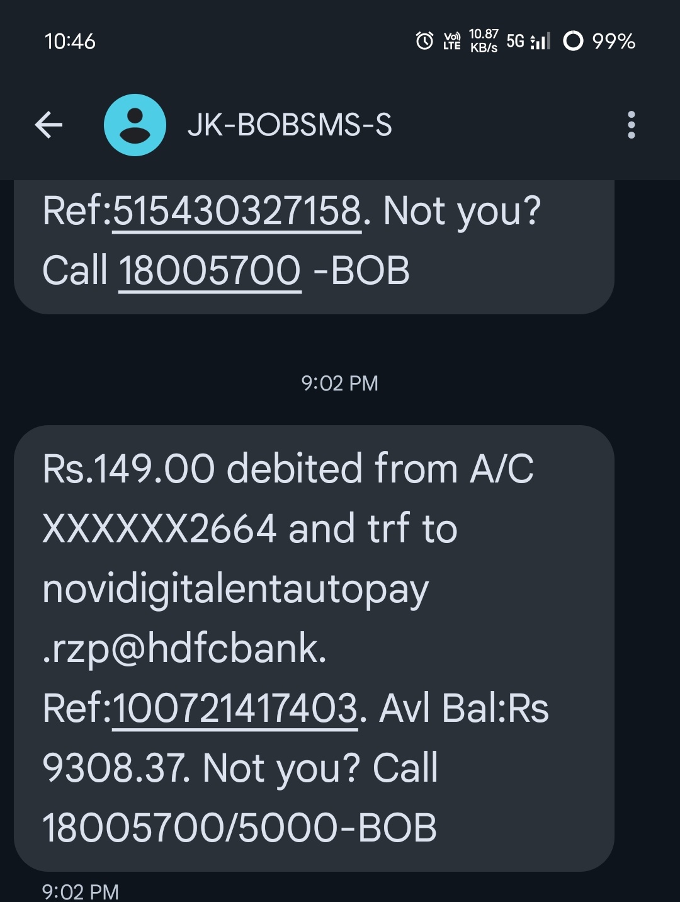Tap the JK-BOBSMS-S sender name
Viewport: 680px width, 902px height.
click(x=290, y=125)
